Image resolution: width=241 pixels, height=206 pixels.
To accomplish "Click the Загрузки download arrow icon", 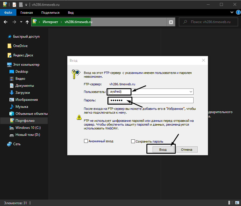I will [12, 93].
